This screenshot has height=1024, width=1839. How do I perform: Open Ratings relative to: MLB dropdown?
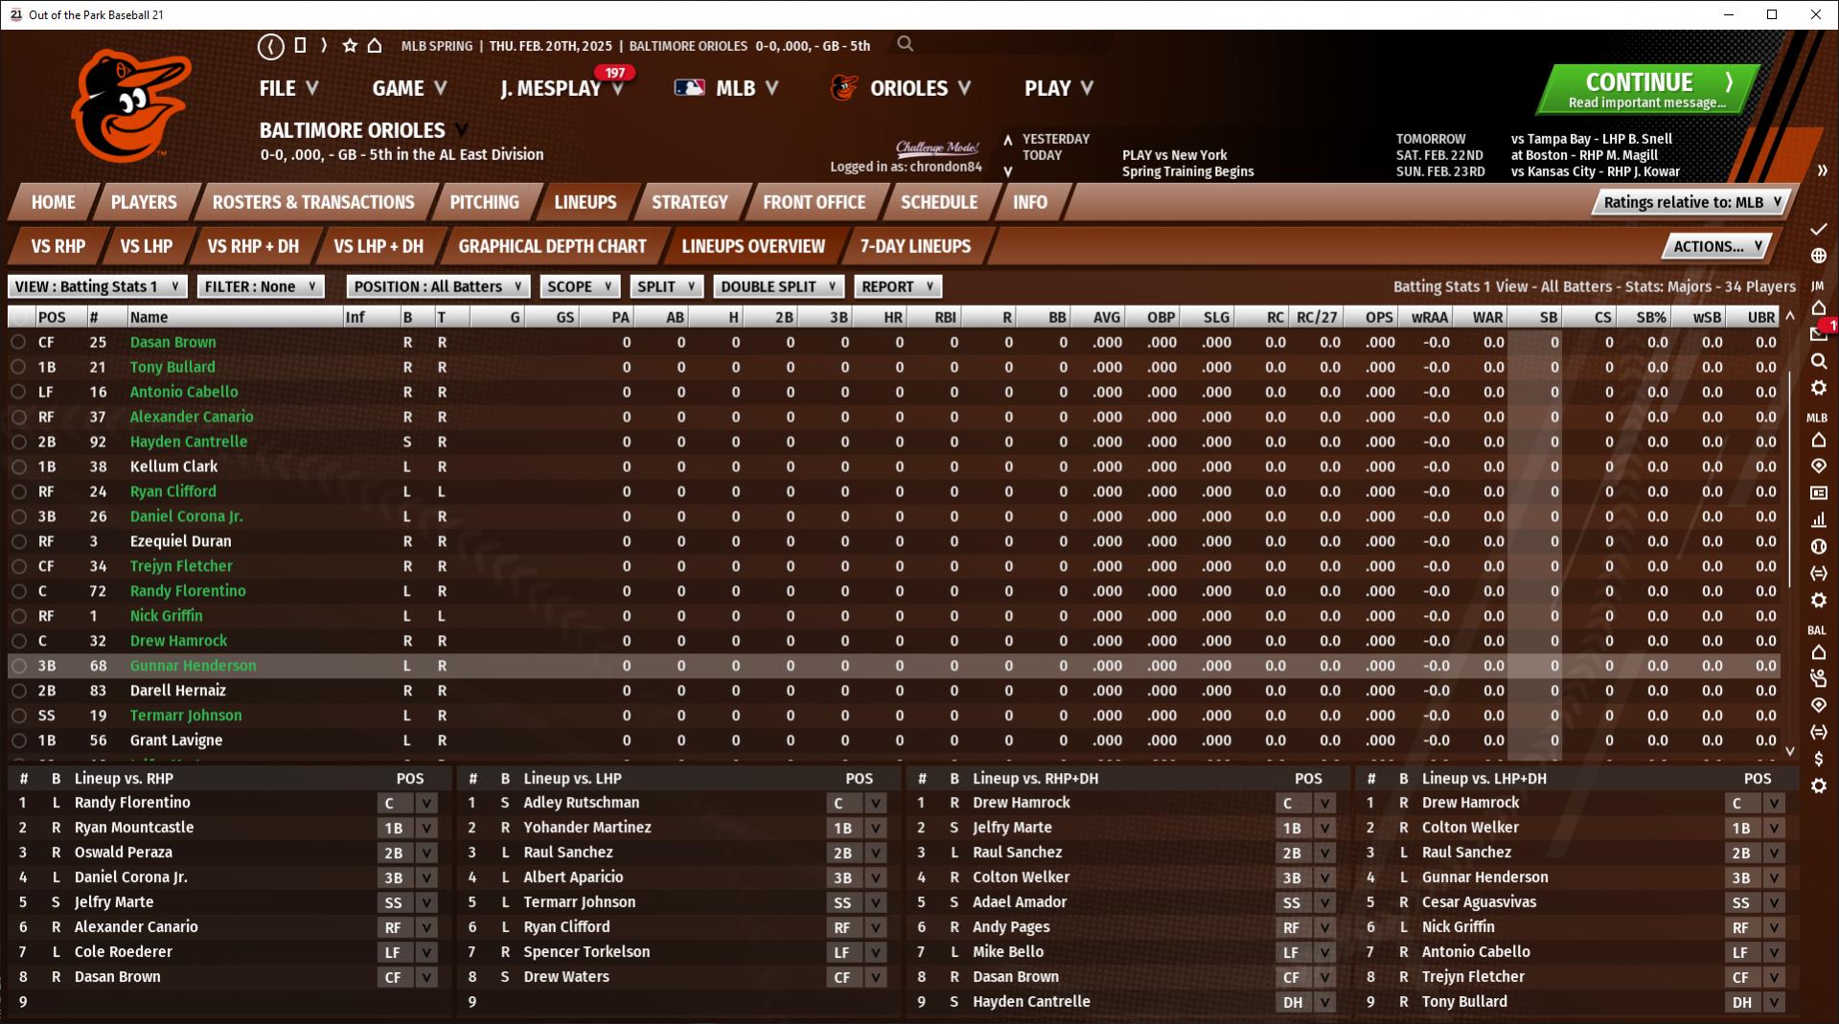[x=1692, y=202]
